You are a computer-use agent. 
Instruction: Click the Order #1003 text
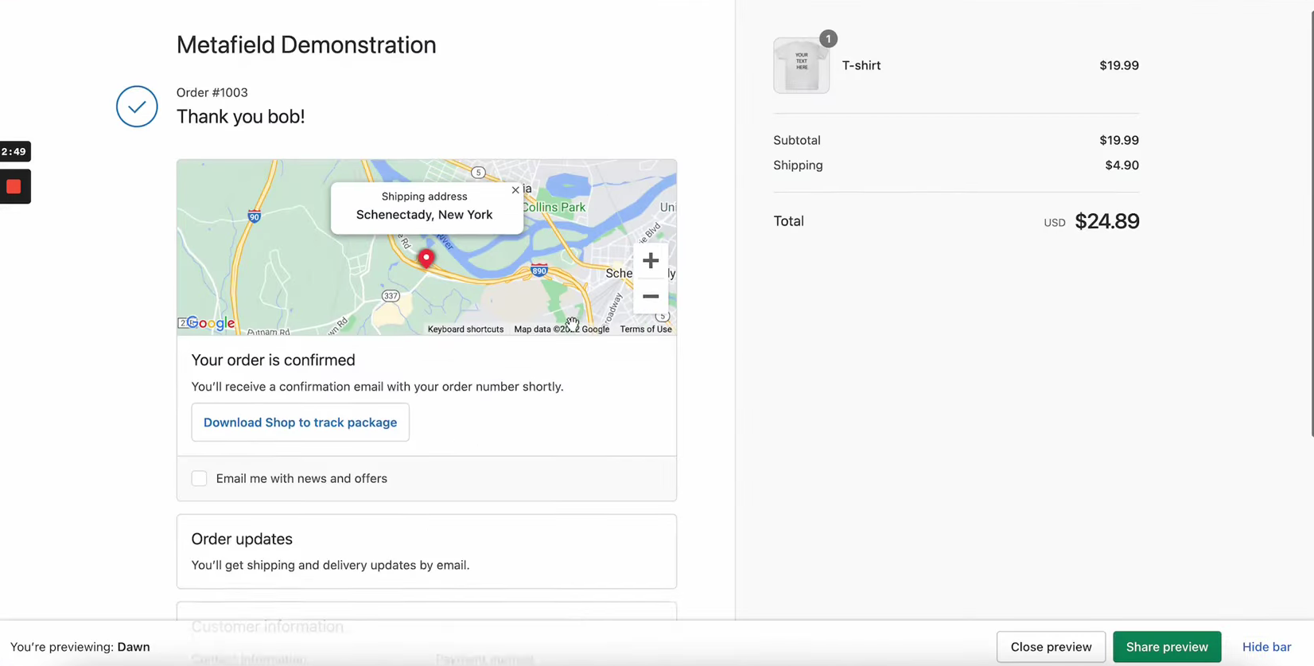pyautogui.click(x=212, y=92)
